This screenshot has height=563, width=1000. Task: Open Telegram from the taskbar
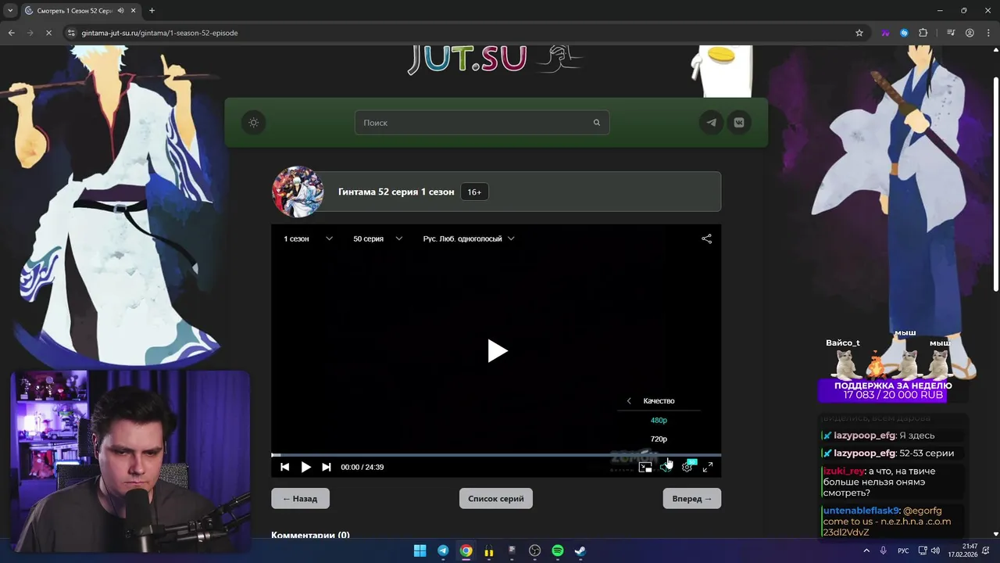coord(443,550)
